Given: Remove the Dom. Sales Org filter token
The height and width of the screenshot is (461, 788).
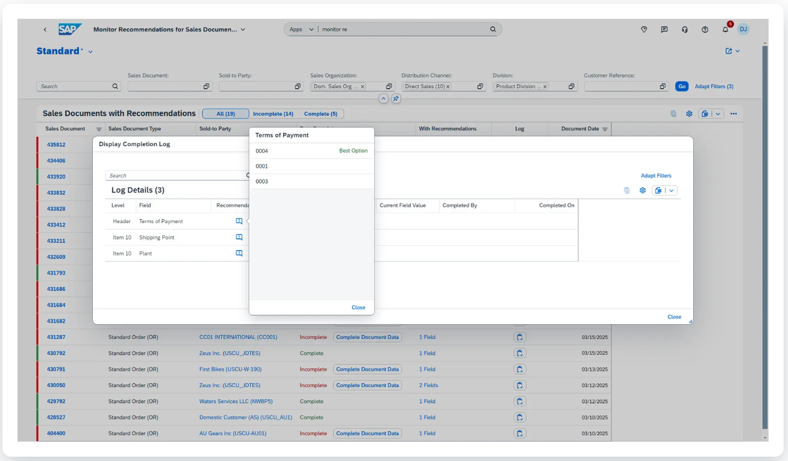Looking at the screenshot, I should (x=362, y=87).
